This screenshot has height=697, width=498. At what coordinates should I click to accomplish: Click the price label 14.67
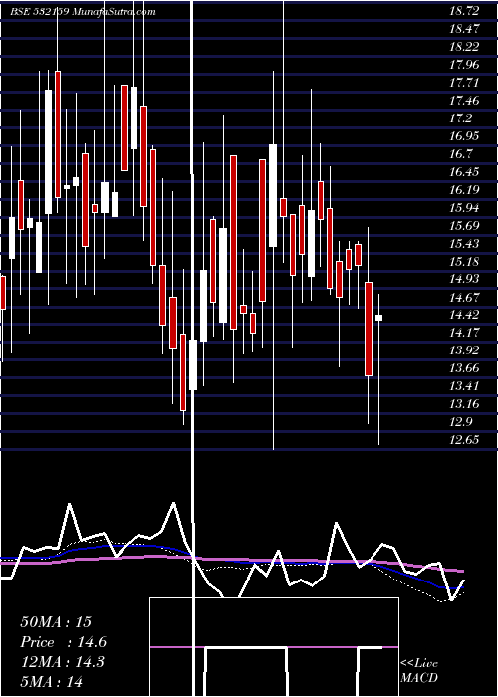(465, 297)
